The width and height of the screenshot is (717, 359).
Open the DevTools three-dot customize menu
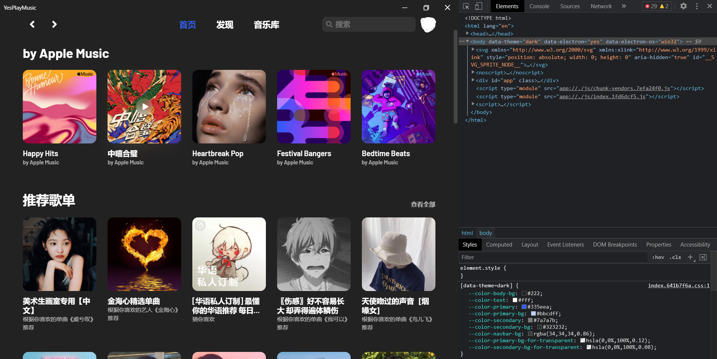[x=697, y=6]
